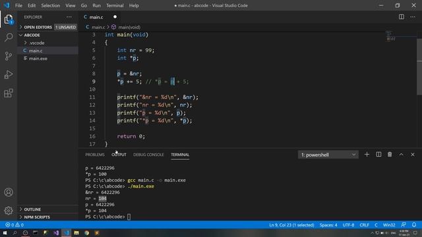Screen dimensions: 422x237
Task: Open the Go menu
Action: click(84, 5)
